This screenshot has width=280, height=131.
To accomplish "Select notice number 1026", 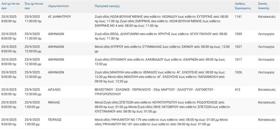I will click(x=239, y=72).
